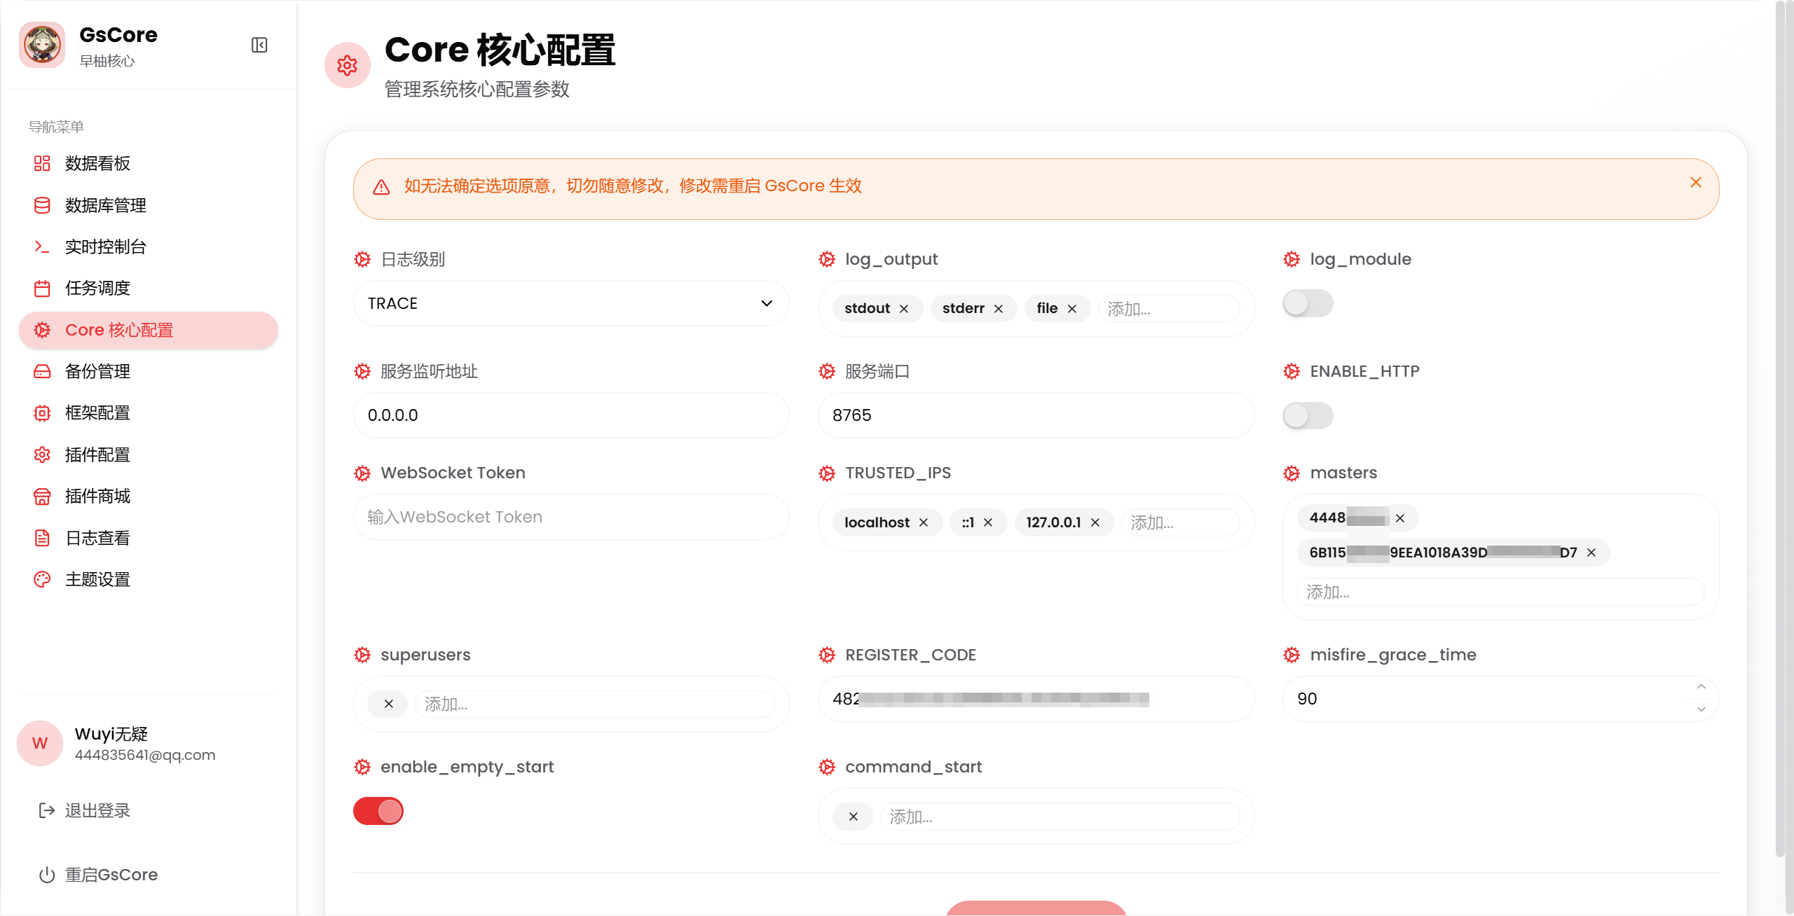Enable the log_module switch
This screenshot has width=1794, height=916.
pos(1308,304)
